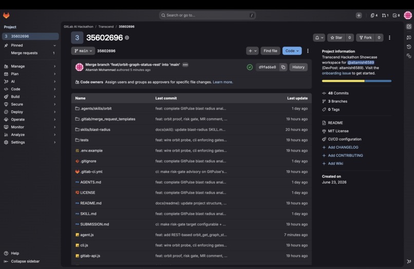The width and height of the screenshot is (414, 269).
Task: Open the agent.js file
Action: (87, 235)
